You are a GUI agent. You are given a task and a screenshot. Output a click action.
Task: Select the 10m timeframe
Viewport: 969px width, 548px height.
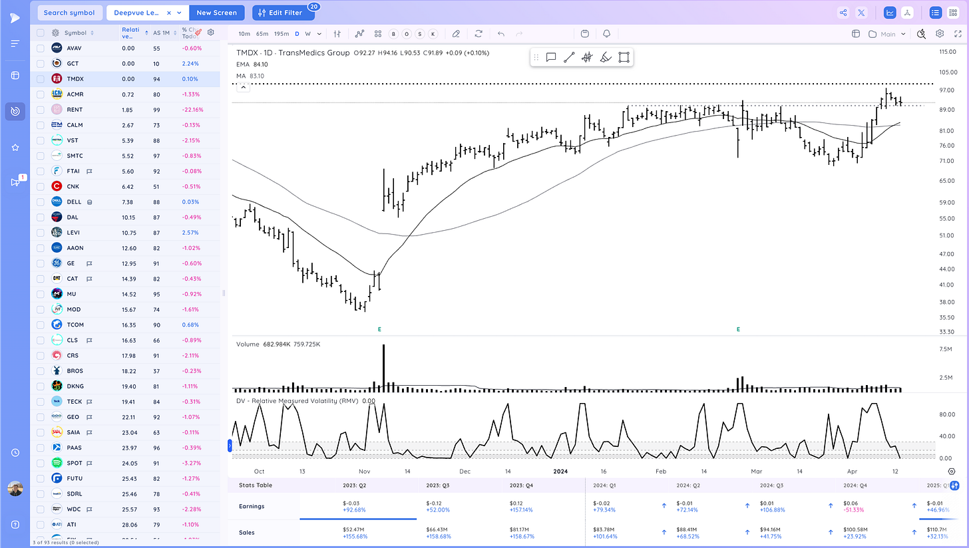coord(244,34)
